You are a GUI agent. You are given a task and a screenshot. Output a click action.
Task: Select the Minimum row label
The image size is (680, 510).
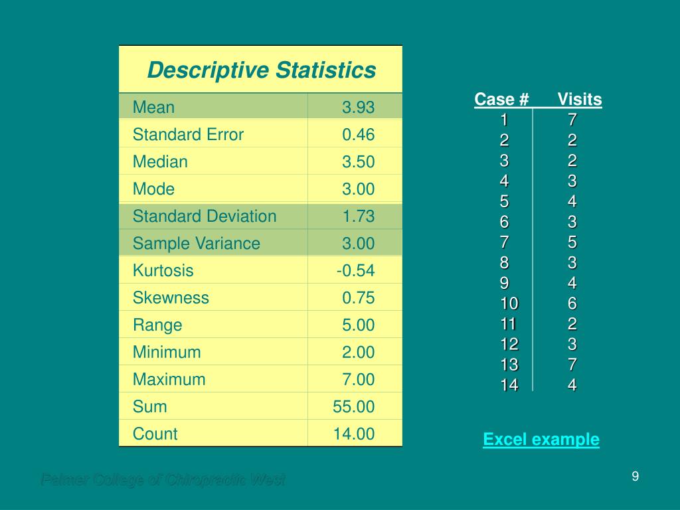(x=167, y=352)
